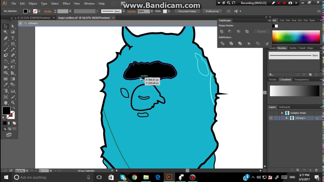324x182 pixels.
Task: Expand the Group row in Layers
Action: (287, 118)
